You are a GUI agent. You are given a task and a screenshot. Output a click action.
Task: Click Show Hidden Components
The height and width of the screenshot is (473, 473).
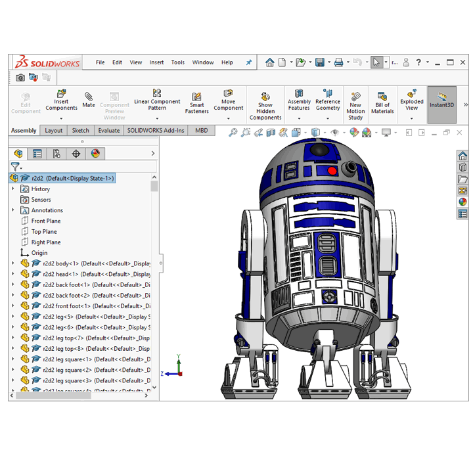[x=265, y=106]
